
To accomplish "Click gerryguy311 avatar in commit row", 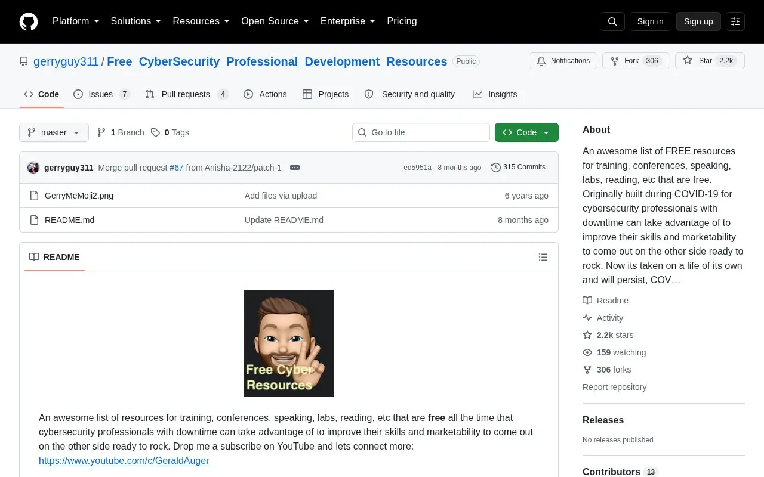I will pyautogui.click(x=33, y=168).
